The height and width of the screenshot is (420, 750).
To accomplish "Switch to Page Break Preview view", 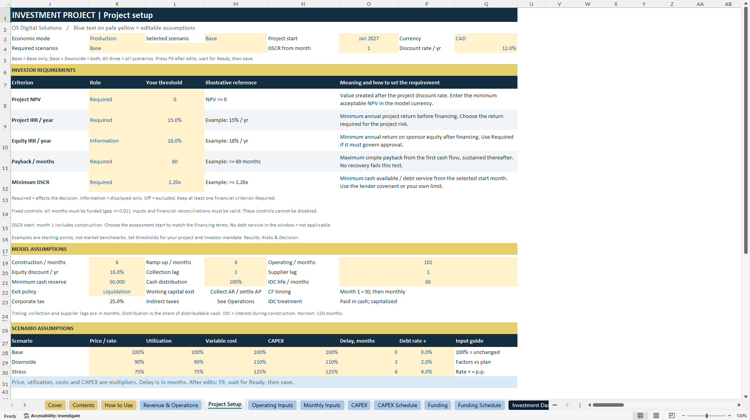I will pyautogui.click(x=672, y=416).
